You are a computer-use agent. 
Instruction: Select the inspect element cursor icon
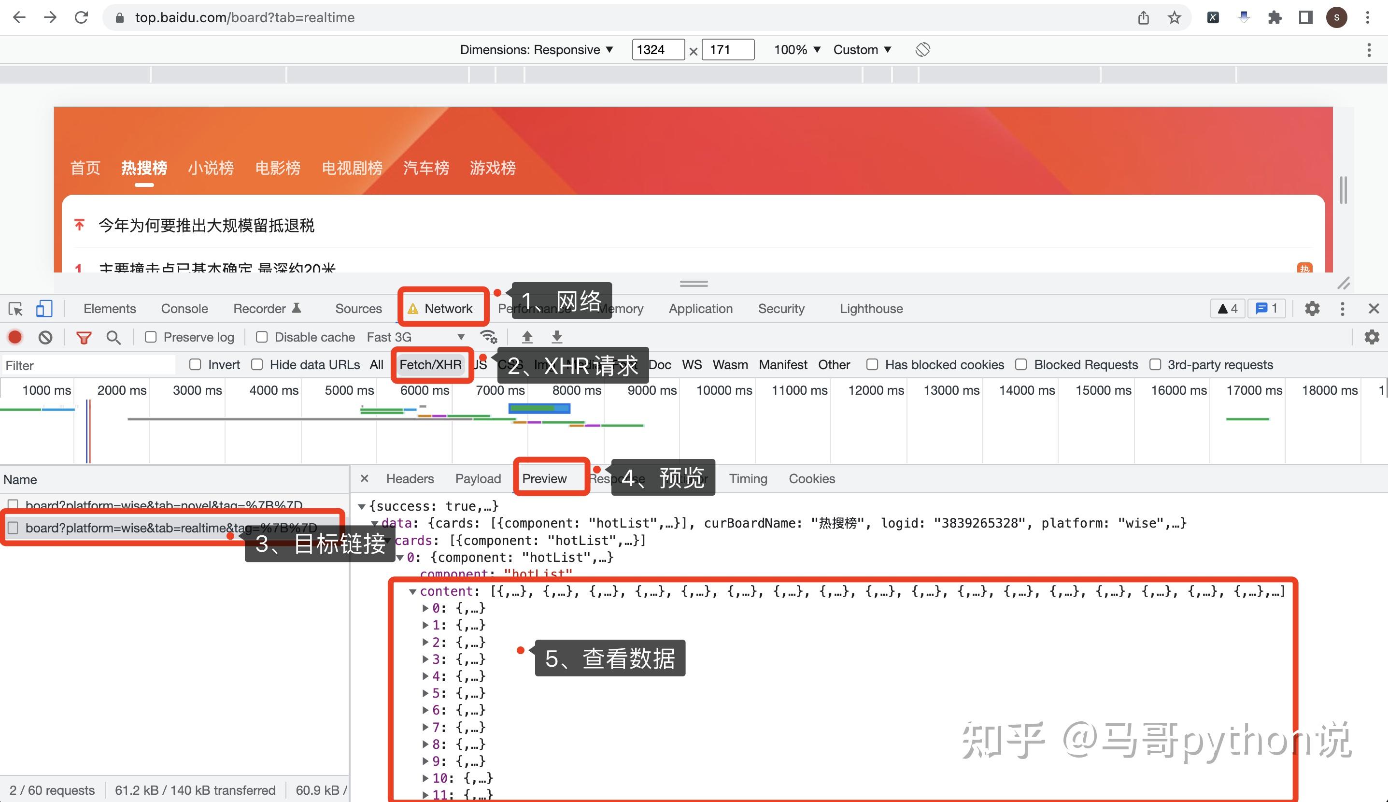tap(15, 308)
